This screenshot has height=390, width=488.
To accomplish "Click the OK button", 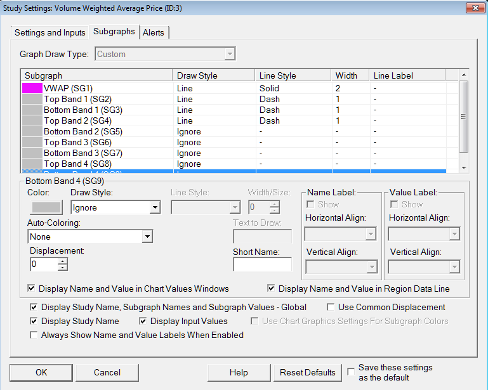I will tap(41, 372).
